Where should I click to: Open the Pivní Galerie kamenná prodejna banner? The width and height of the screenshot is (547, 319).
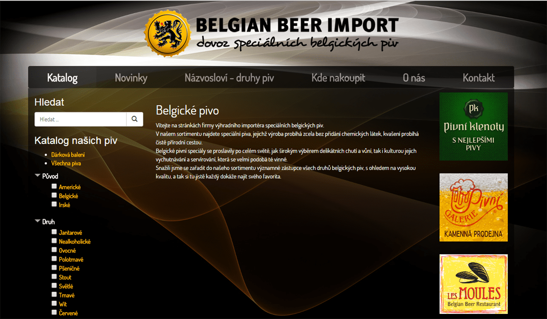[x=473, y=207]
